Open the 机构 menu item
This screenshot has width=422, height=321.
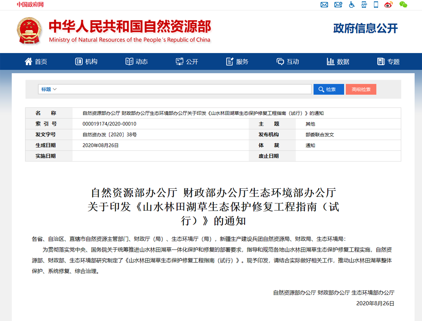point(91,62)
